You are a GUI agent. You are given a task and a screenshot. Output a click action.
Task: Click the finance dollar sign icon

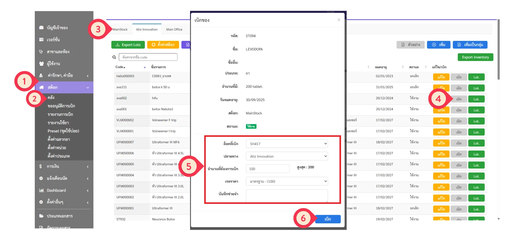point(41,166)
